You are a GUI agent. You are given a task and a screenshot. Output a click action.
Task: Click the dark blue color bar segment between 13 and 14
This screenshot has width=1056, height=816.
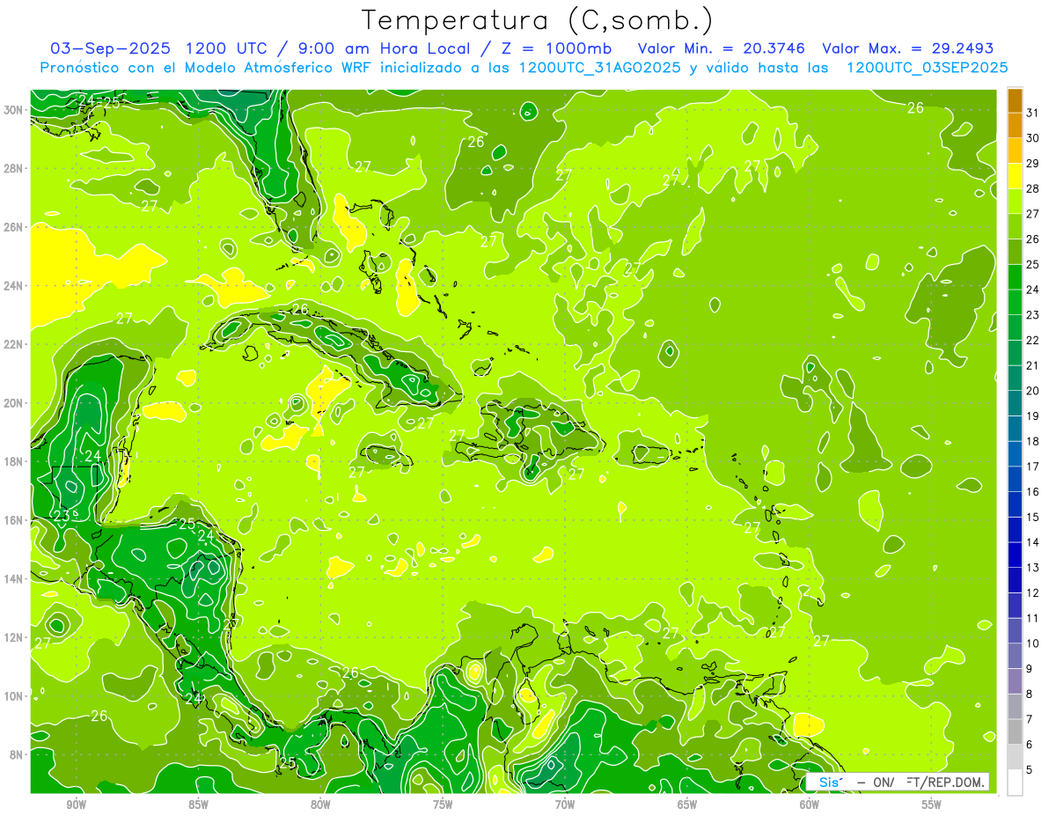click(x=1015, y=555)
